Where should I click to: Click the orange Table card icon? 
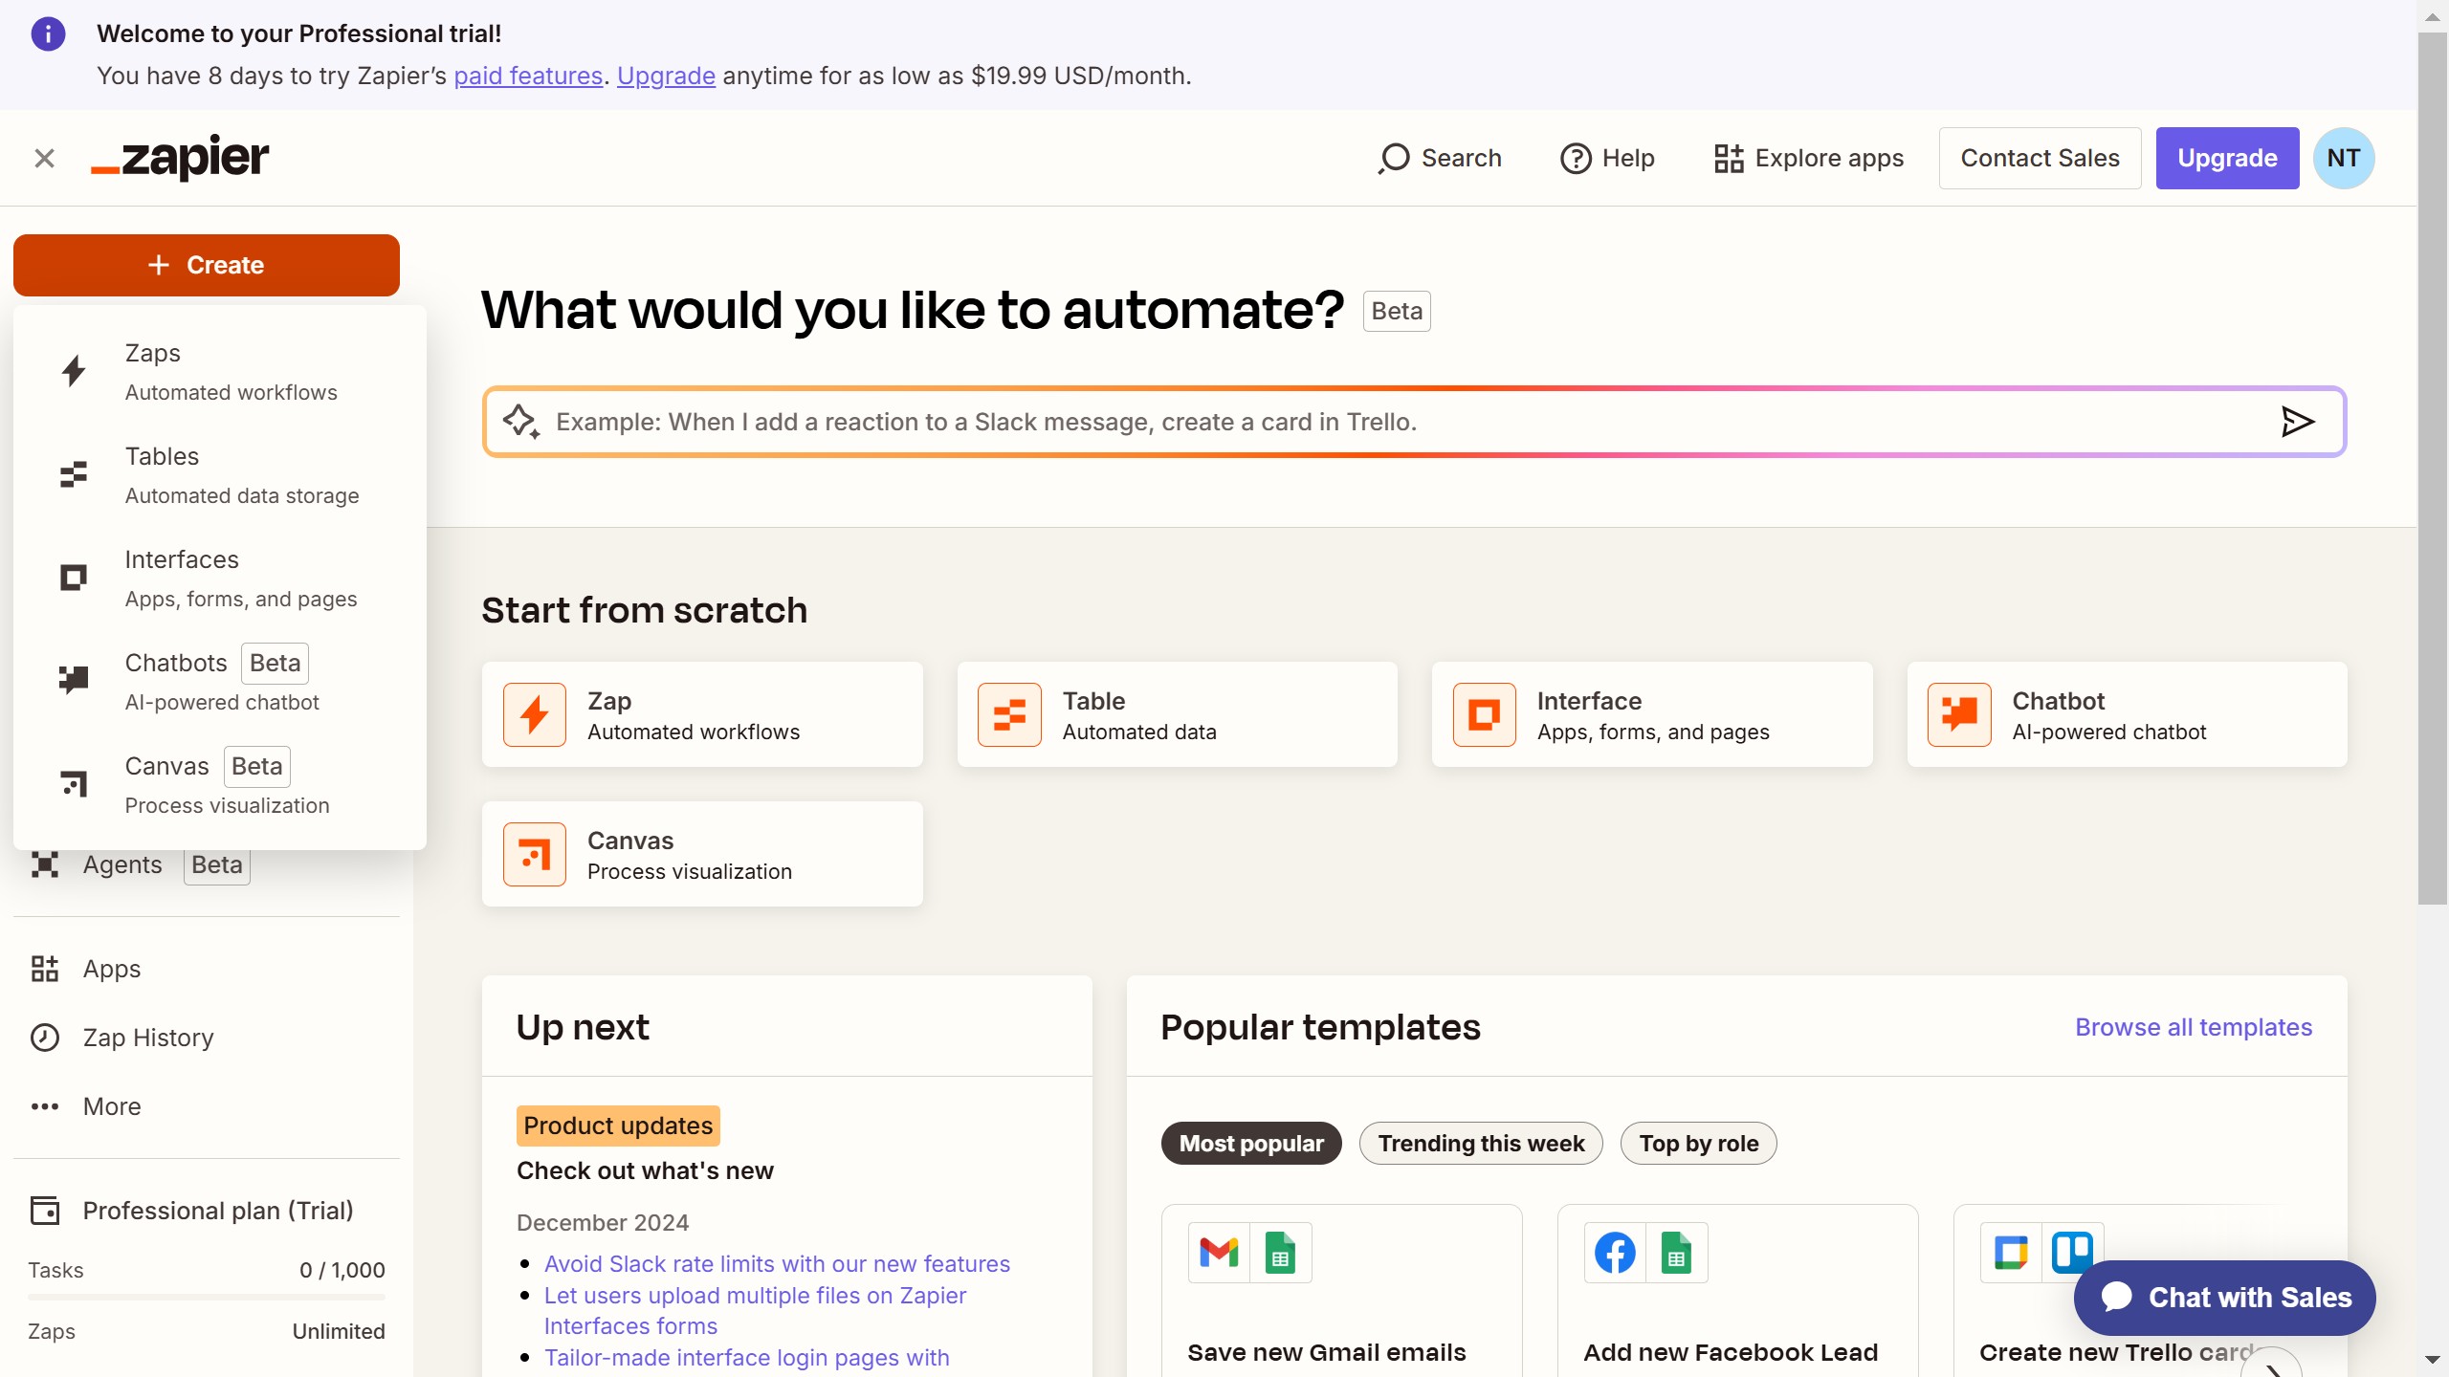tap(1009, 714)
